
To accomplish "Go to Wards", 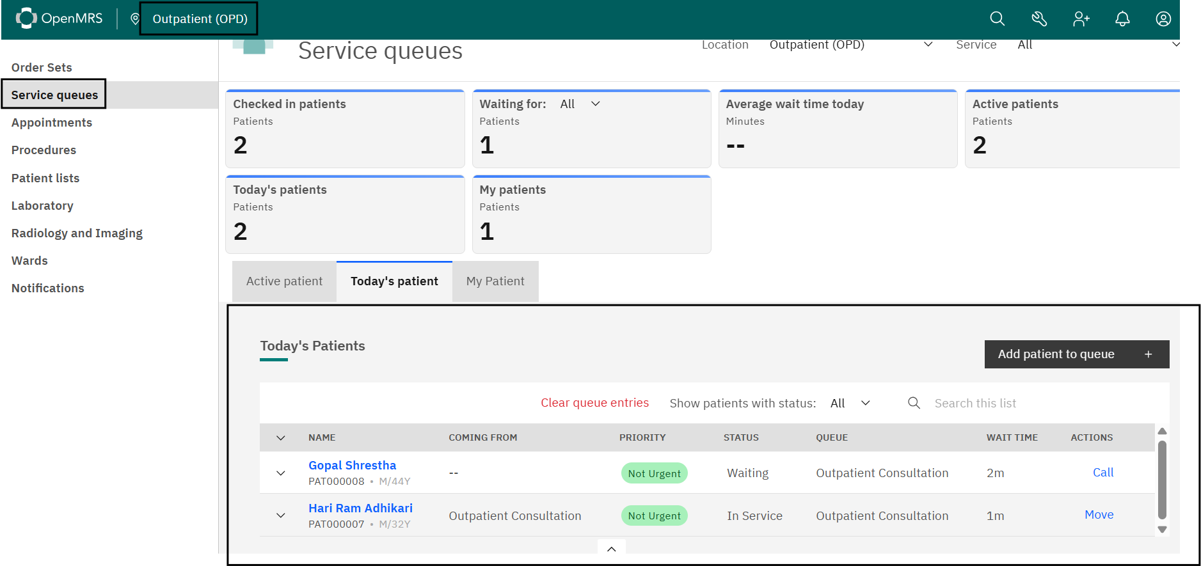I will 29,260.
